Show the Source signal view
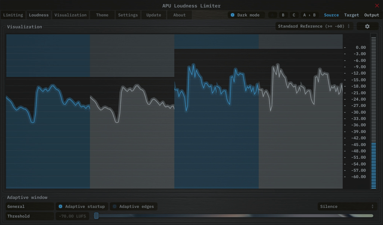Screen dimensions: 383x225 click(331, 15)
